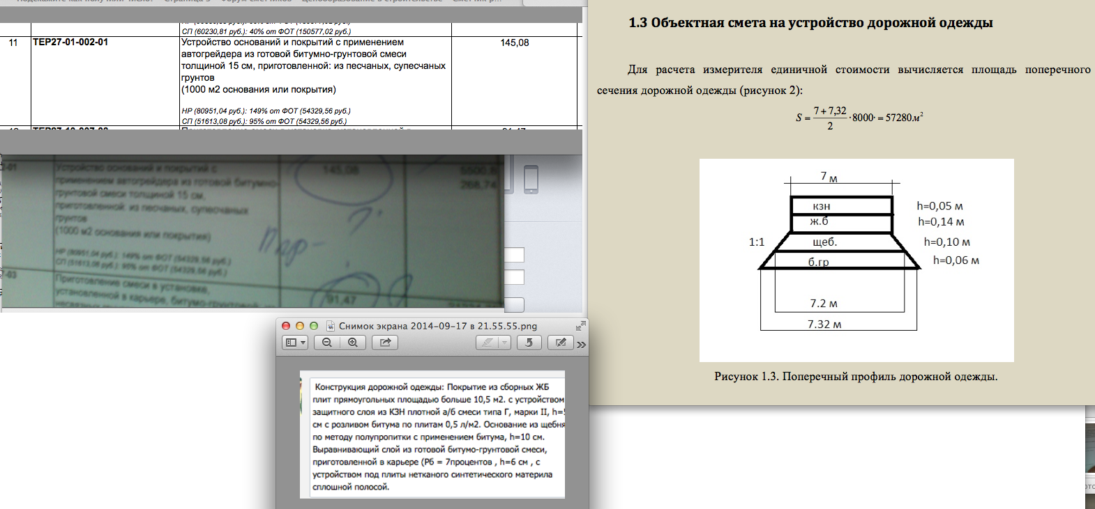The width and height of the screenshot is (1095, 509).
Task: Zoom out in the Preview window
Action: [326, 343]
